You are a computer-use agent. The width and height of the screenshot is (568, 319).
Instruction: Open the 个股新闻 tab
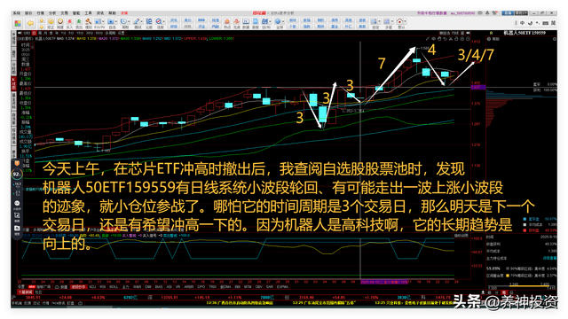(x=25, y=292)
